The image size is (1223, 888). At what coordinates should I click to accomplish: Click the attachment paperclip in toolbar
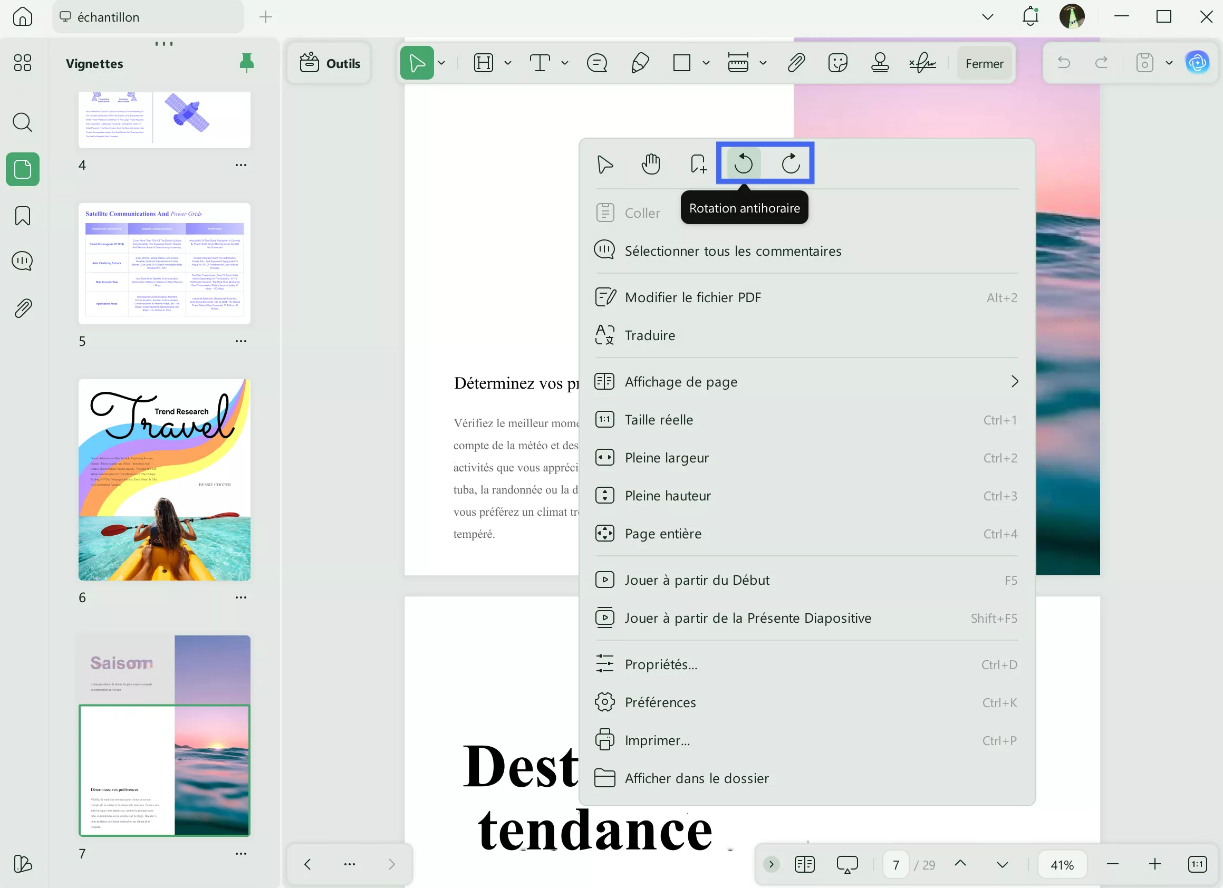pos(796,63)
